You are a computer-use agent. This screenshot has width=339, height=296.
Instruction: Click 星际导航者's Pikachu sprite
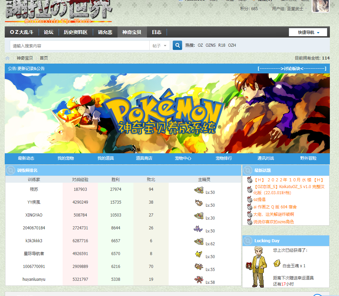pos(199,254)
